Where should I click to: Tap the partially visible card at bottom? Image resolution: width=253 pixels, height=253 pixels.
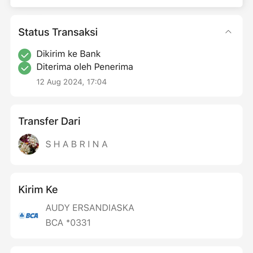pyautogui.click(x=126, y=250)
